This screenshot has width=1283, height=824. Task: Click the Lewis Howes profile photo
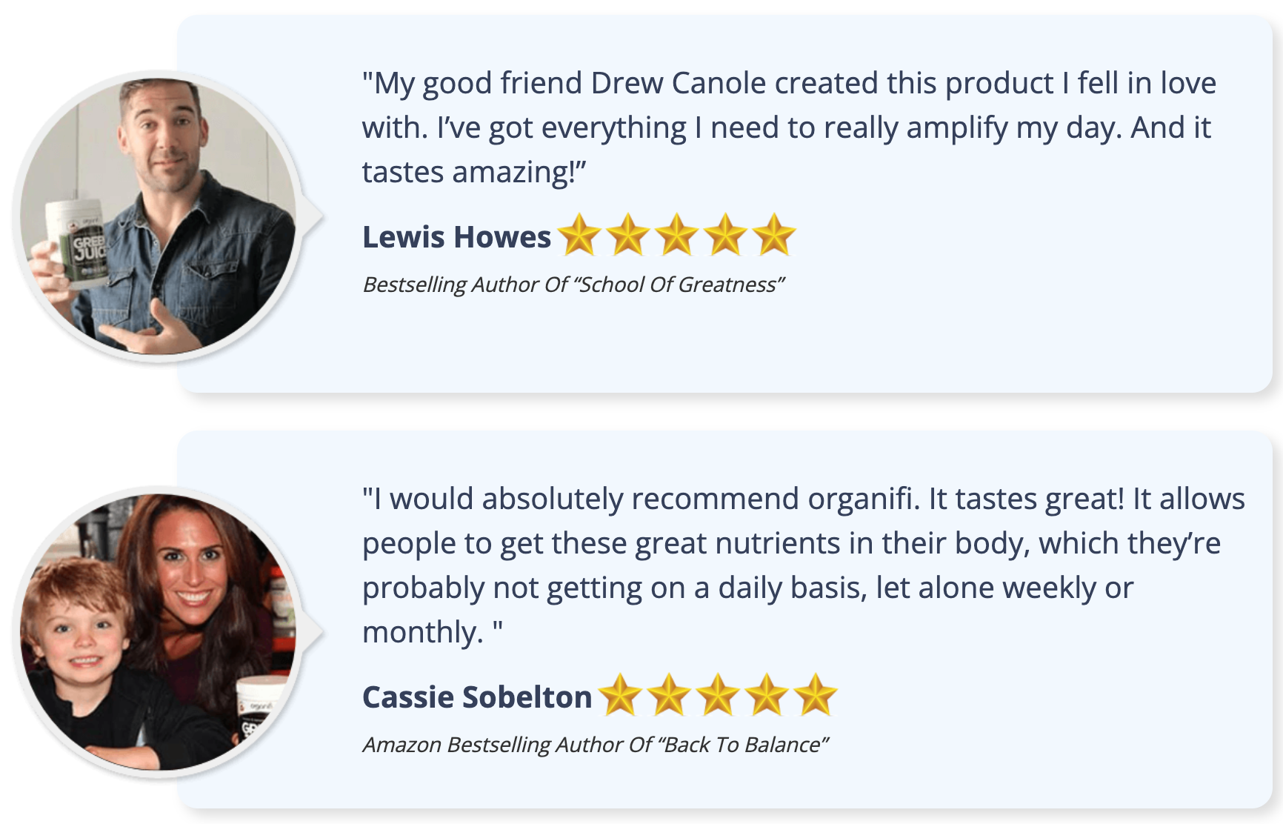[158, 216]
